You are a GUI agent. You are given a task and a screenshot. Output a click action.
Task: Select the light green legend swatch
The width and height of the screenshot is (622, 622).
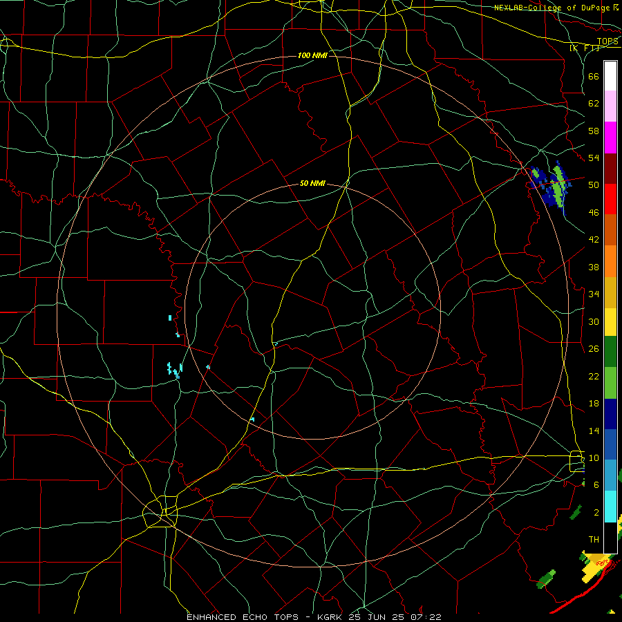click(610, 383)
